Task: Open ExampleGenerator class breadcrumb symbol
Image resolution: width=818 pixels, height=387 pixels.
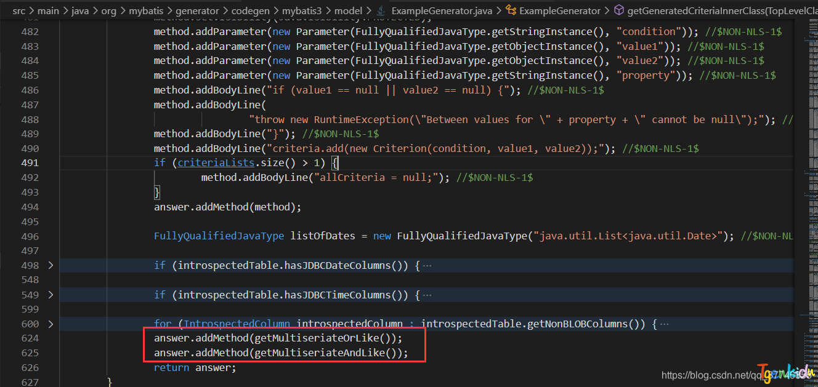Action: coord(560,10)
